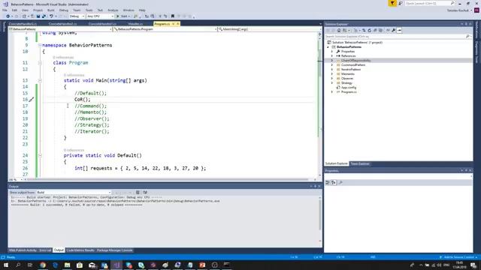Screen dimensions: 481x270
Task: Click the File Explorer icon in taskbar
Action: pos(67,265)
